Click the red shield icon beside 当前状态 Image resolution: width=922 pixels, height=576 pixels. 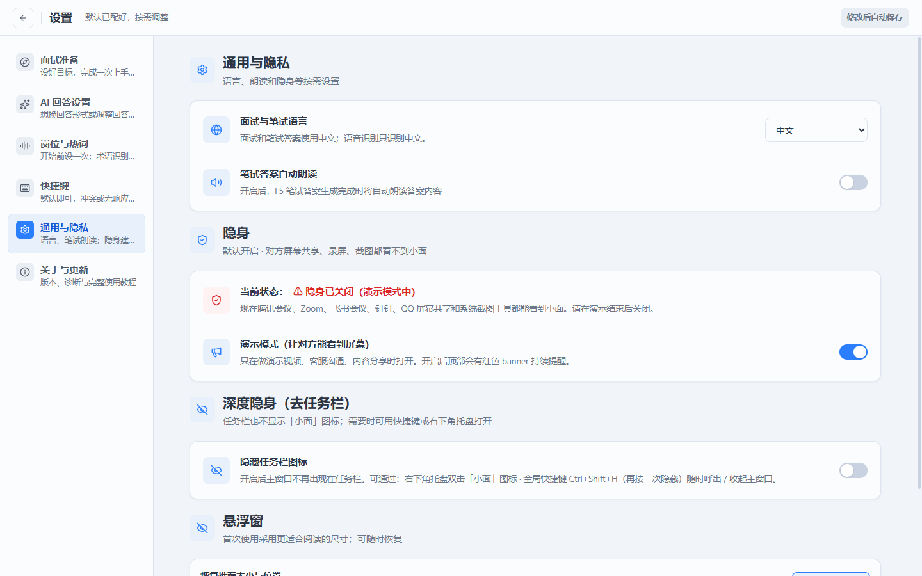coord(216,300)
